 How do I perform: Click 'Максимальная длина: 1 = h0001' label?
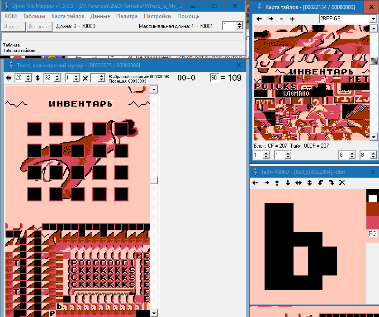tap(176, 26)
